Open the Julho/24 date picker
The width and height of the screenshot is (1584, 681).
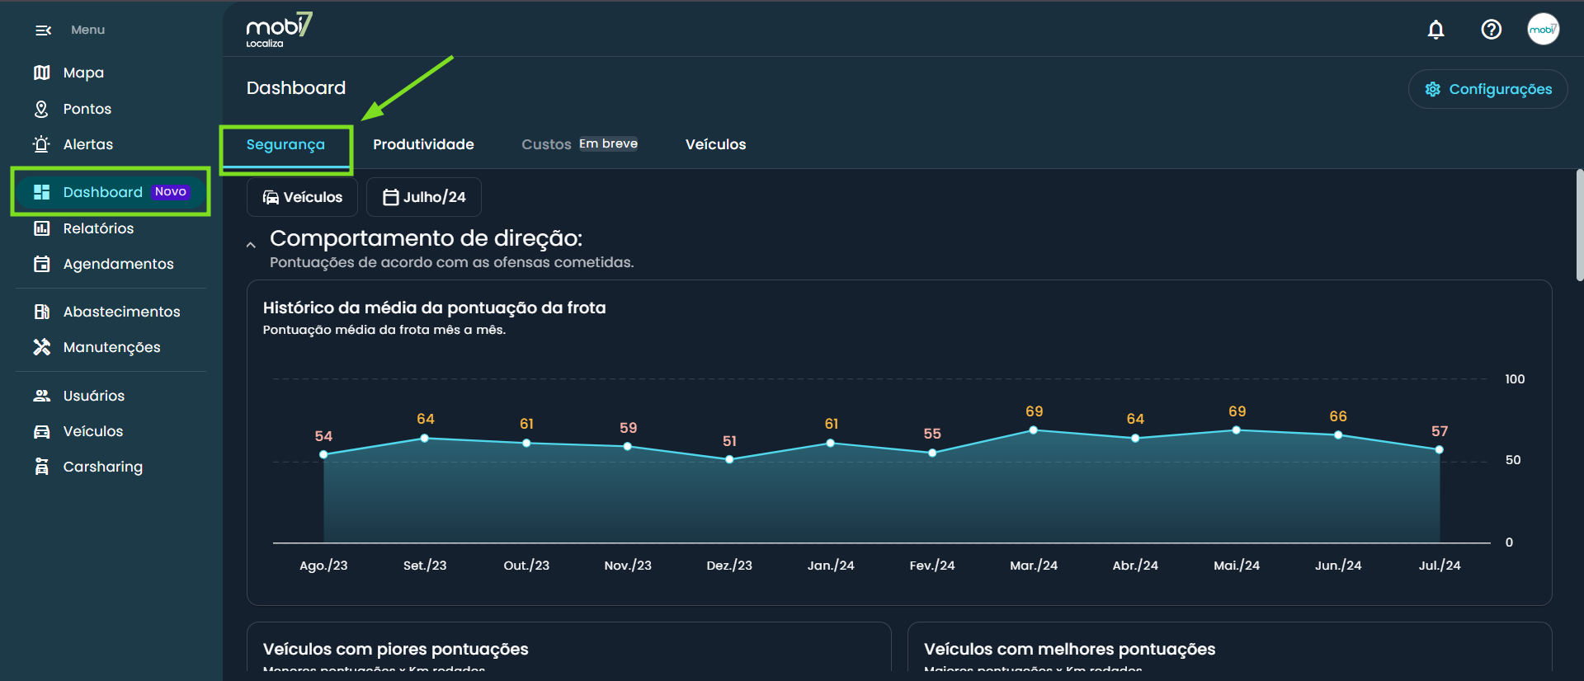point(424,197)
